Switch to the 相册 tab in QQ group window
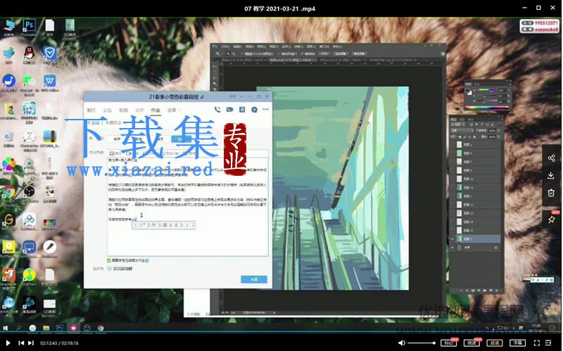 pyautogui.click(x=123, y=110)
